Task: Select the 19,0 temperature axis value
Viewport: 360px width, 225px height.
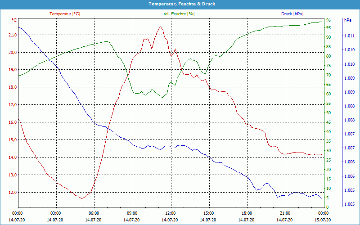Action: pyautogui.click(x=13, y=70)
